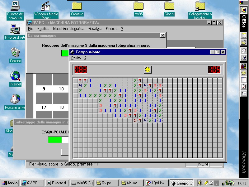Click the Risorse del computer desktop icon
The width and height of the screenshot is (249, 187).
pos(15,10)
